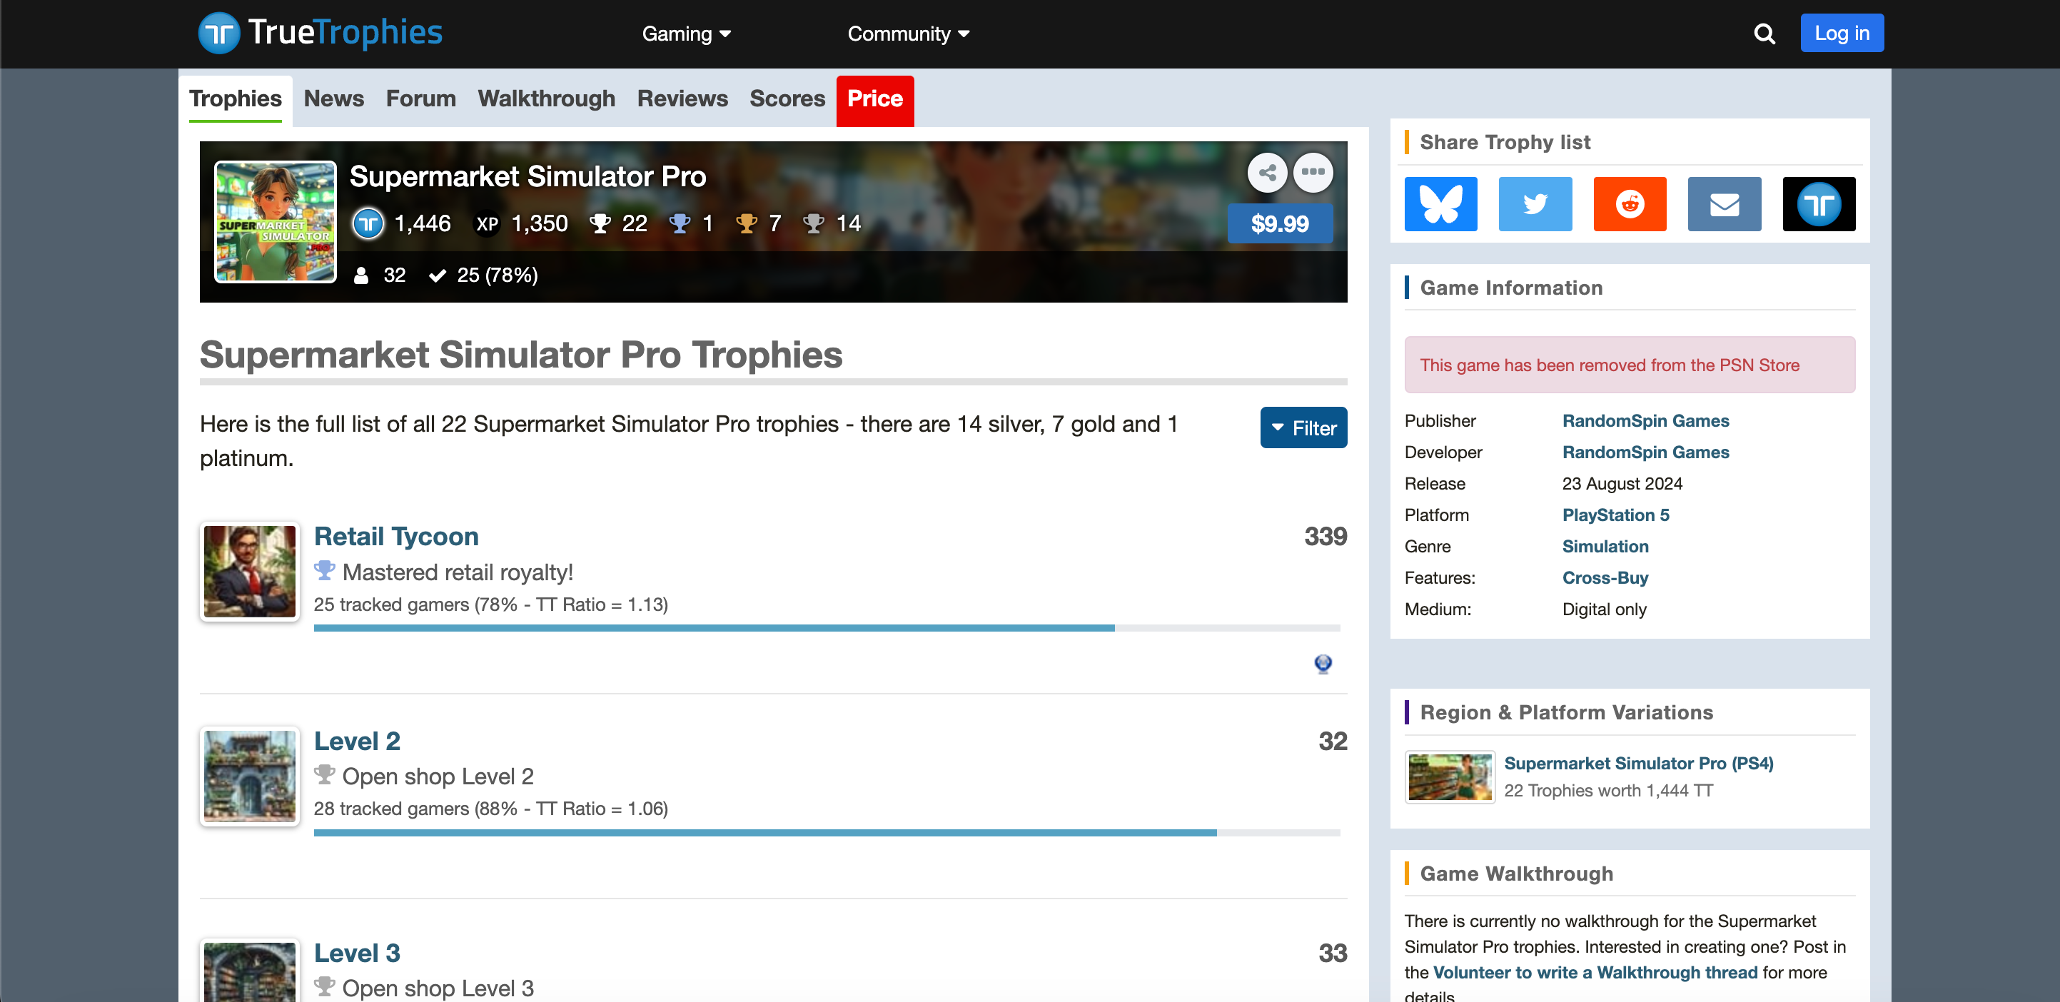Share trophy list on Bluesky
The width and height of the screenshot is (2060, 1002).
pyautogui.click(x=1441, y=204)
